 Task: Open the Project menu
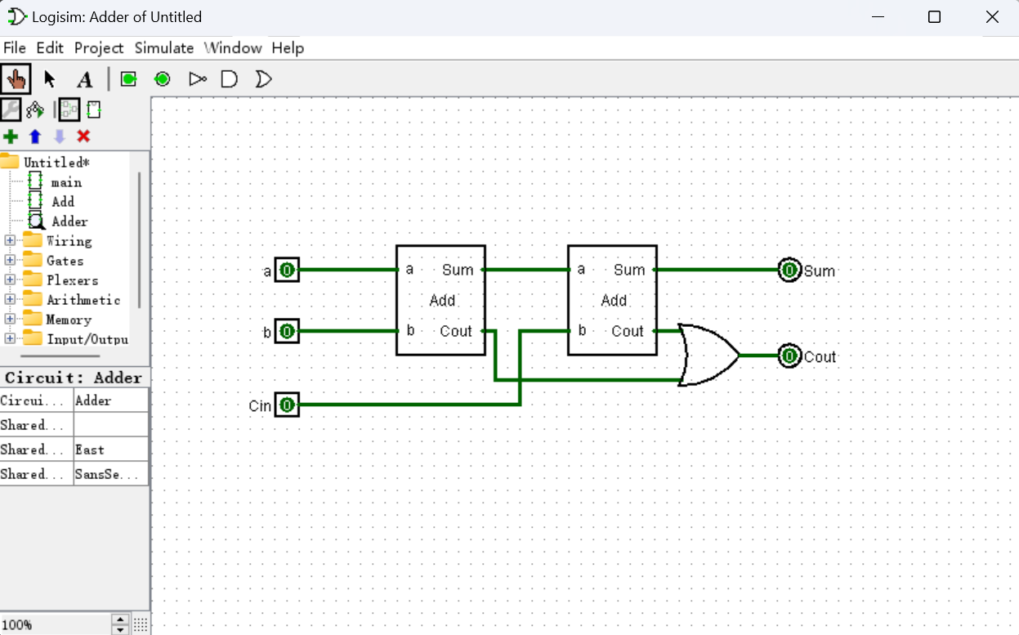(99, 48)
